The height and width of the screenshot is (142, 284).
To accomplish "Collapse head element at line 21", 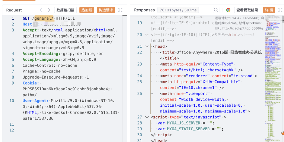I will [x=147, y=46].
